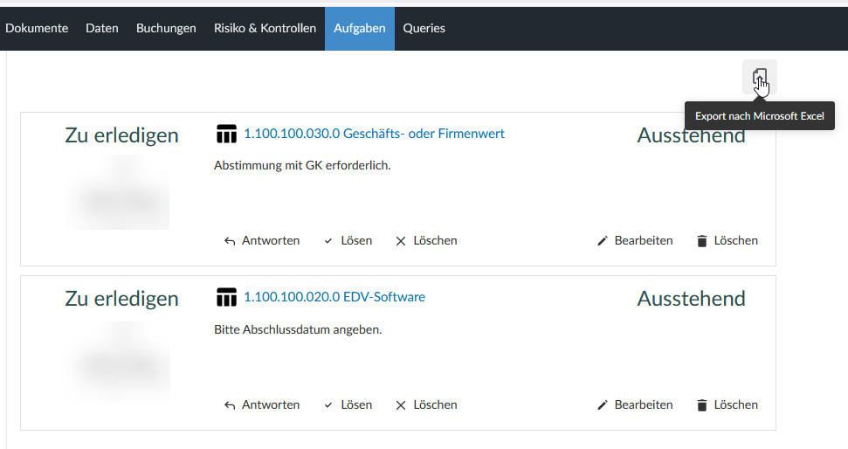Click Lösen on the Geschäfts- oder Firmenwert task

click(x=348, y=241)
